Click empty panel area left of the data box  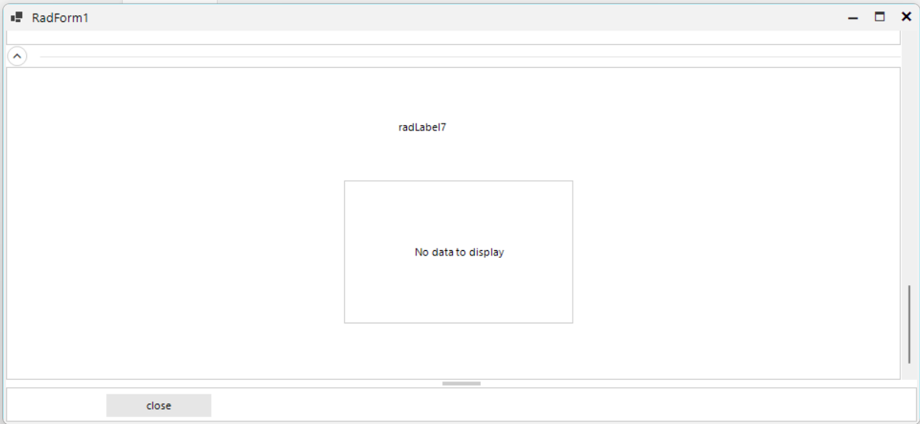176,252
